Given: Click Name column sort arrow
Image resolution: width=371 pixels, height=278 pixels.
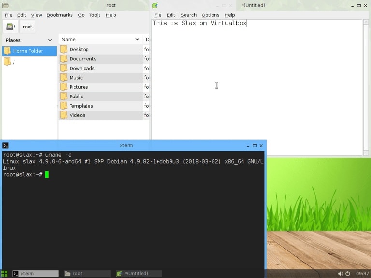Looking at the screenshot, I should click(x=137, y=39).
